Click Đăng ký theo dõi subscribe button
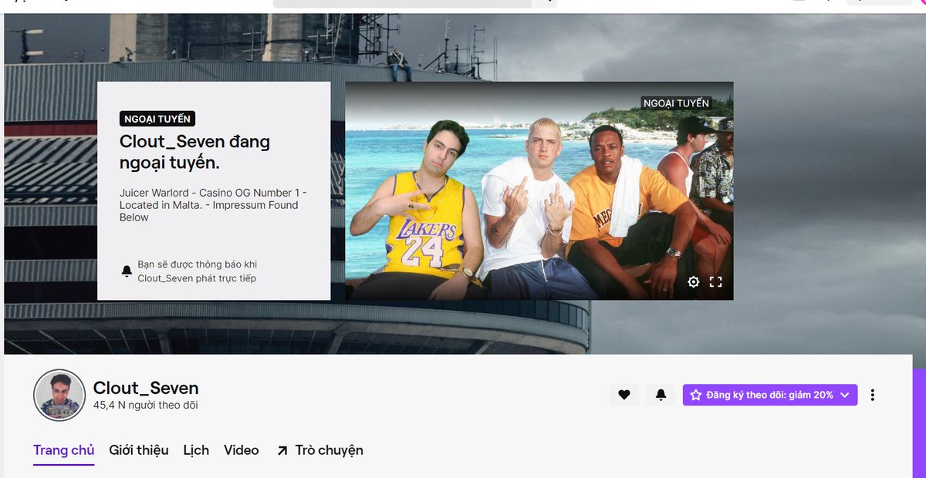This screenshot has width=926, height=478. 770,395
